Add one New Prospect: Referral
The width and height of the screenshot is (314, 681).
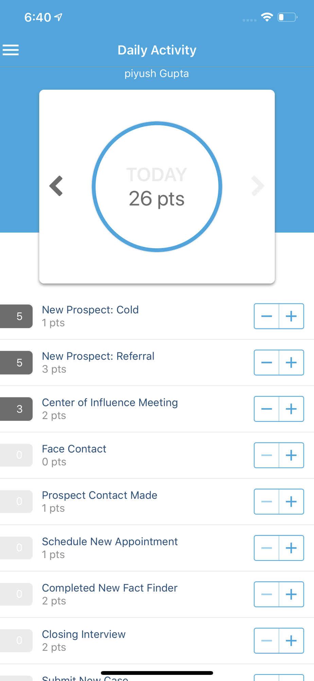point(291,363)
